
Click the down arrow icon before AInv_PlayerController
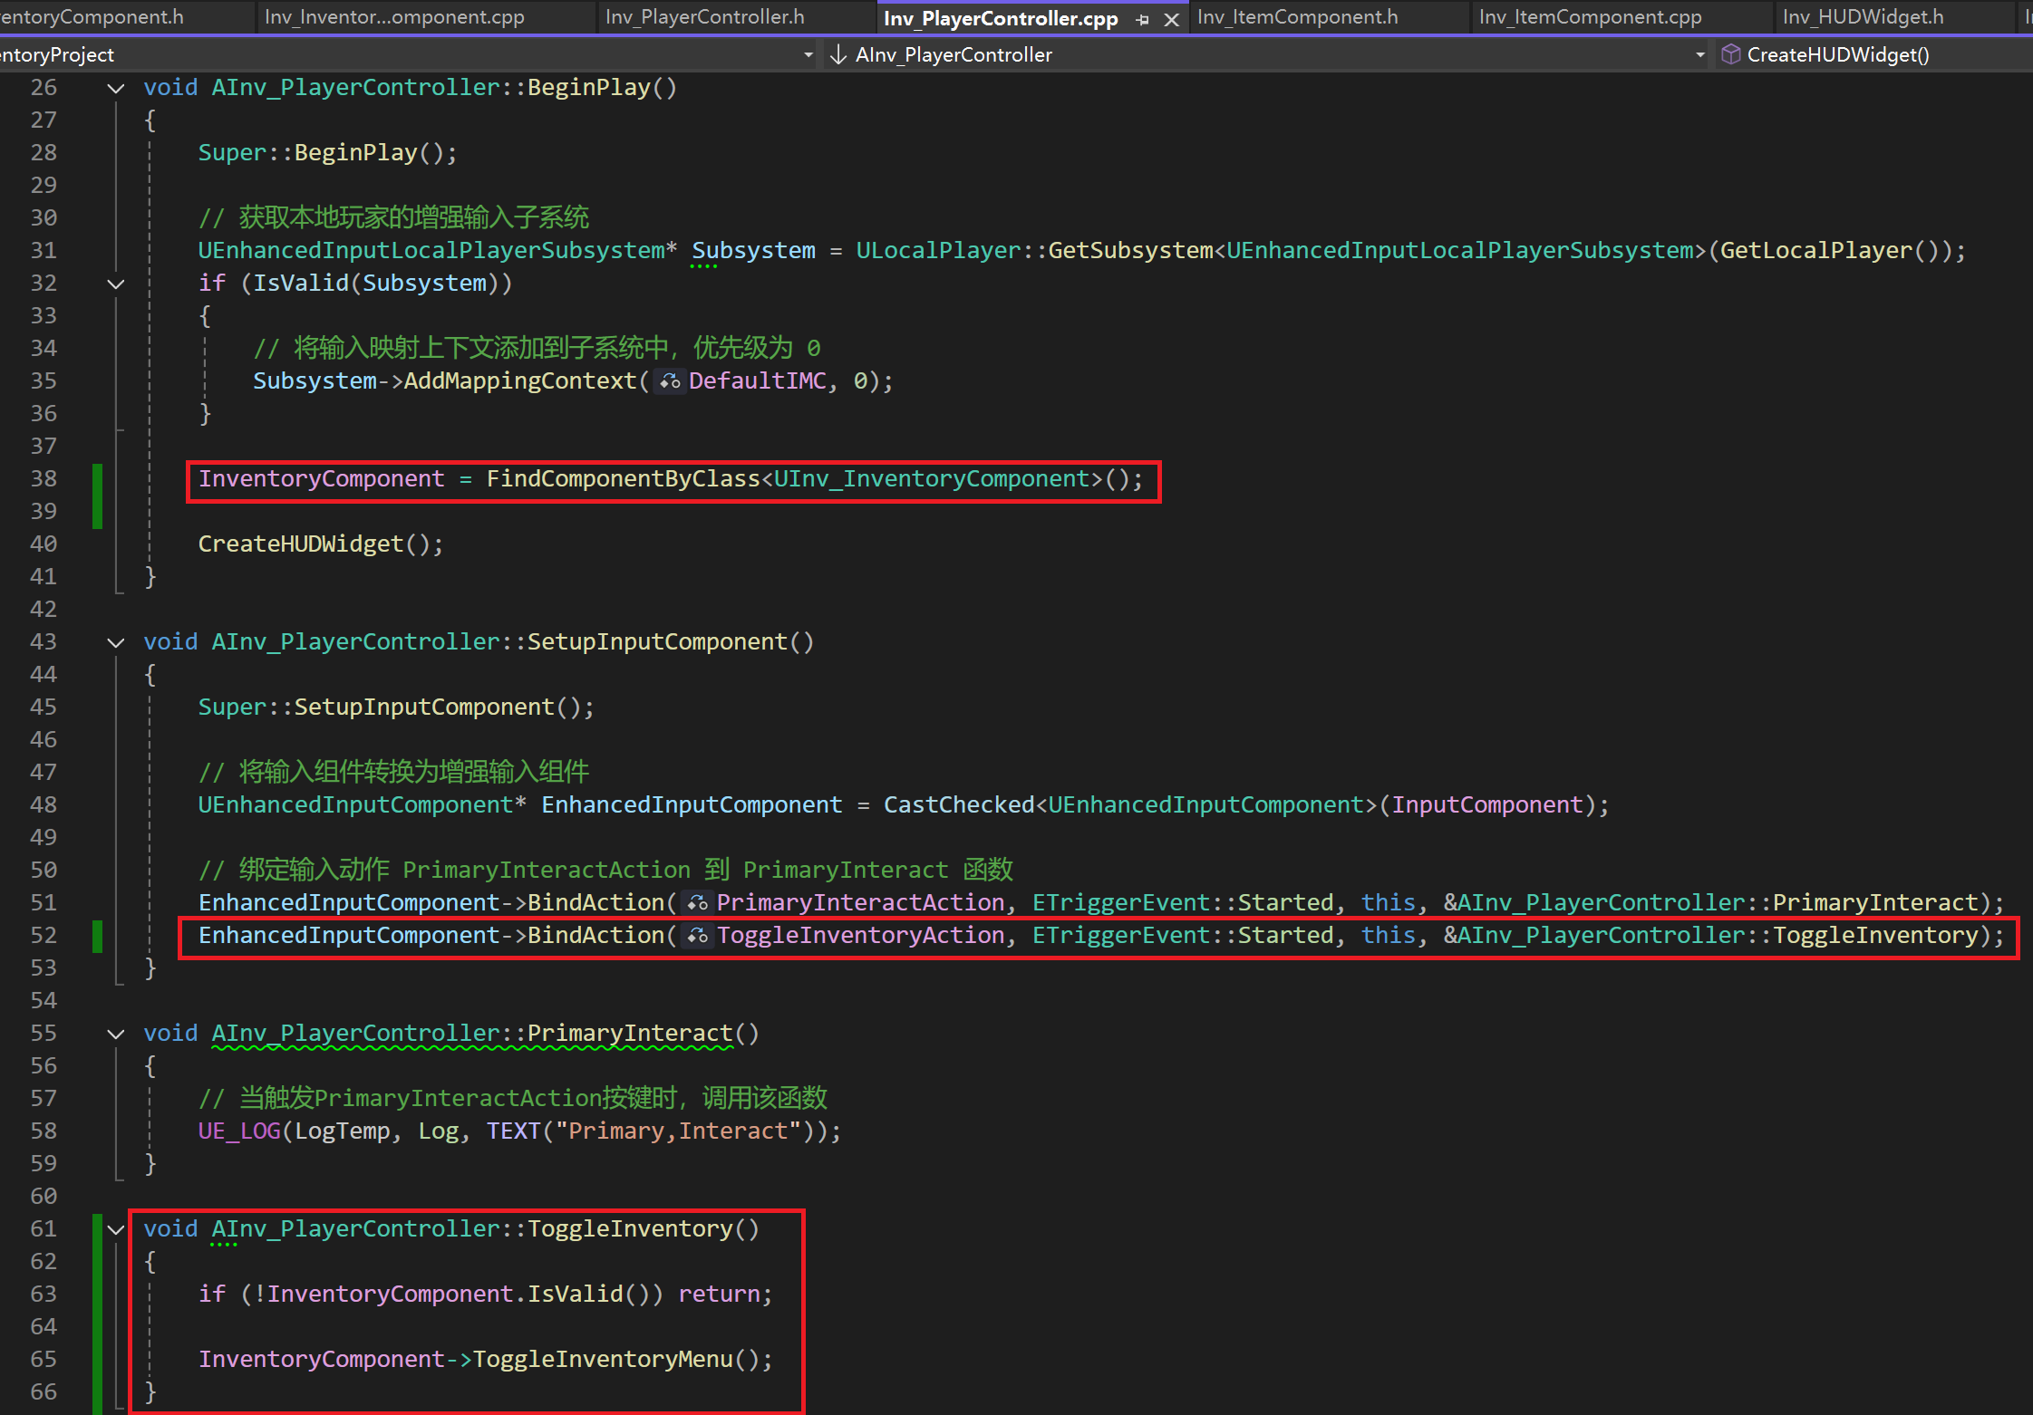click(x=838, y=54)
